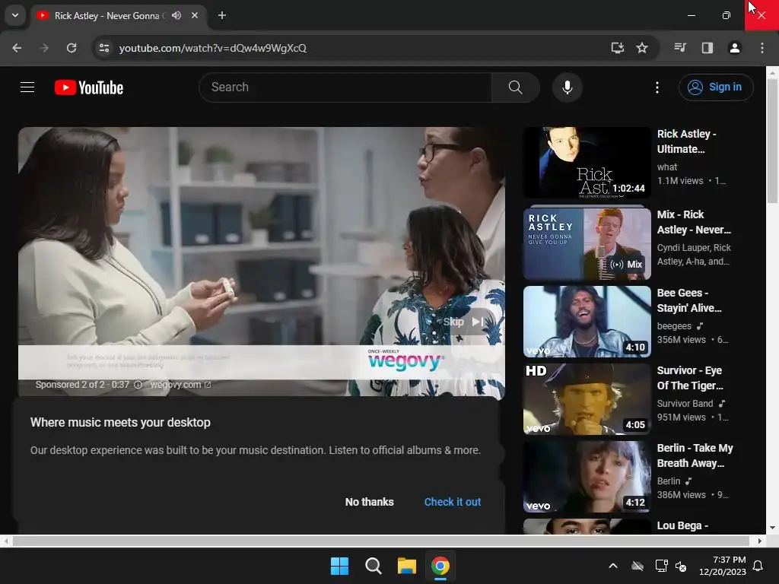Screen dimensions: 779x584
Task: Open a new browser tab
Action: [222, 15]
